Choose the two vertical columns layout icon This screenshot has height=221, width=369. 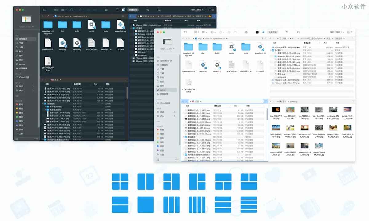[145, 182]
